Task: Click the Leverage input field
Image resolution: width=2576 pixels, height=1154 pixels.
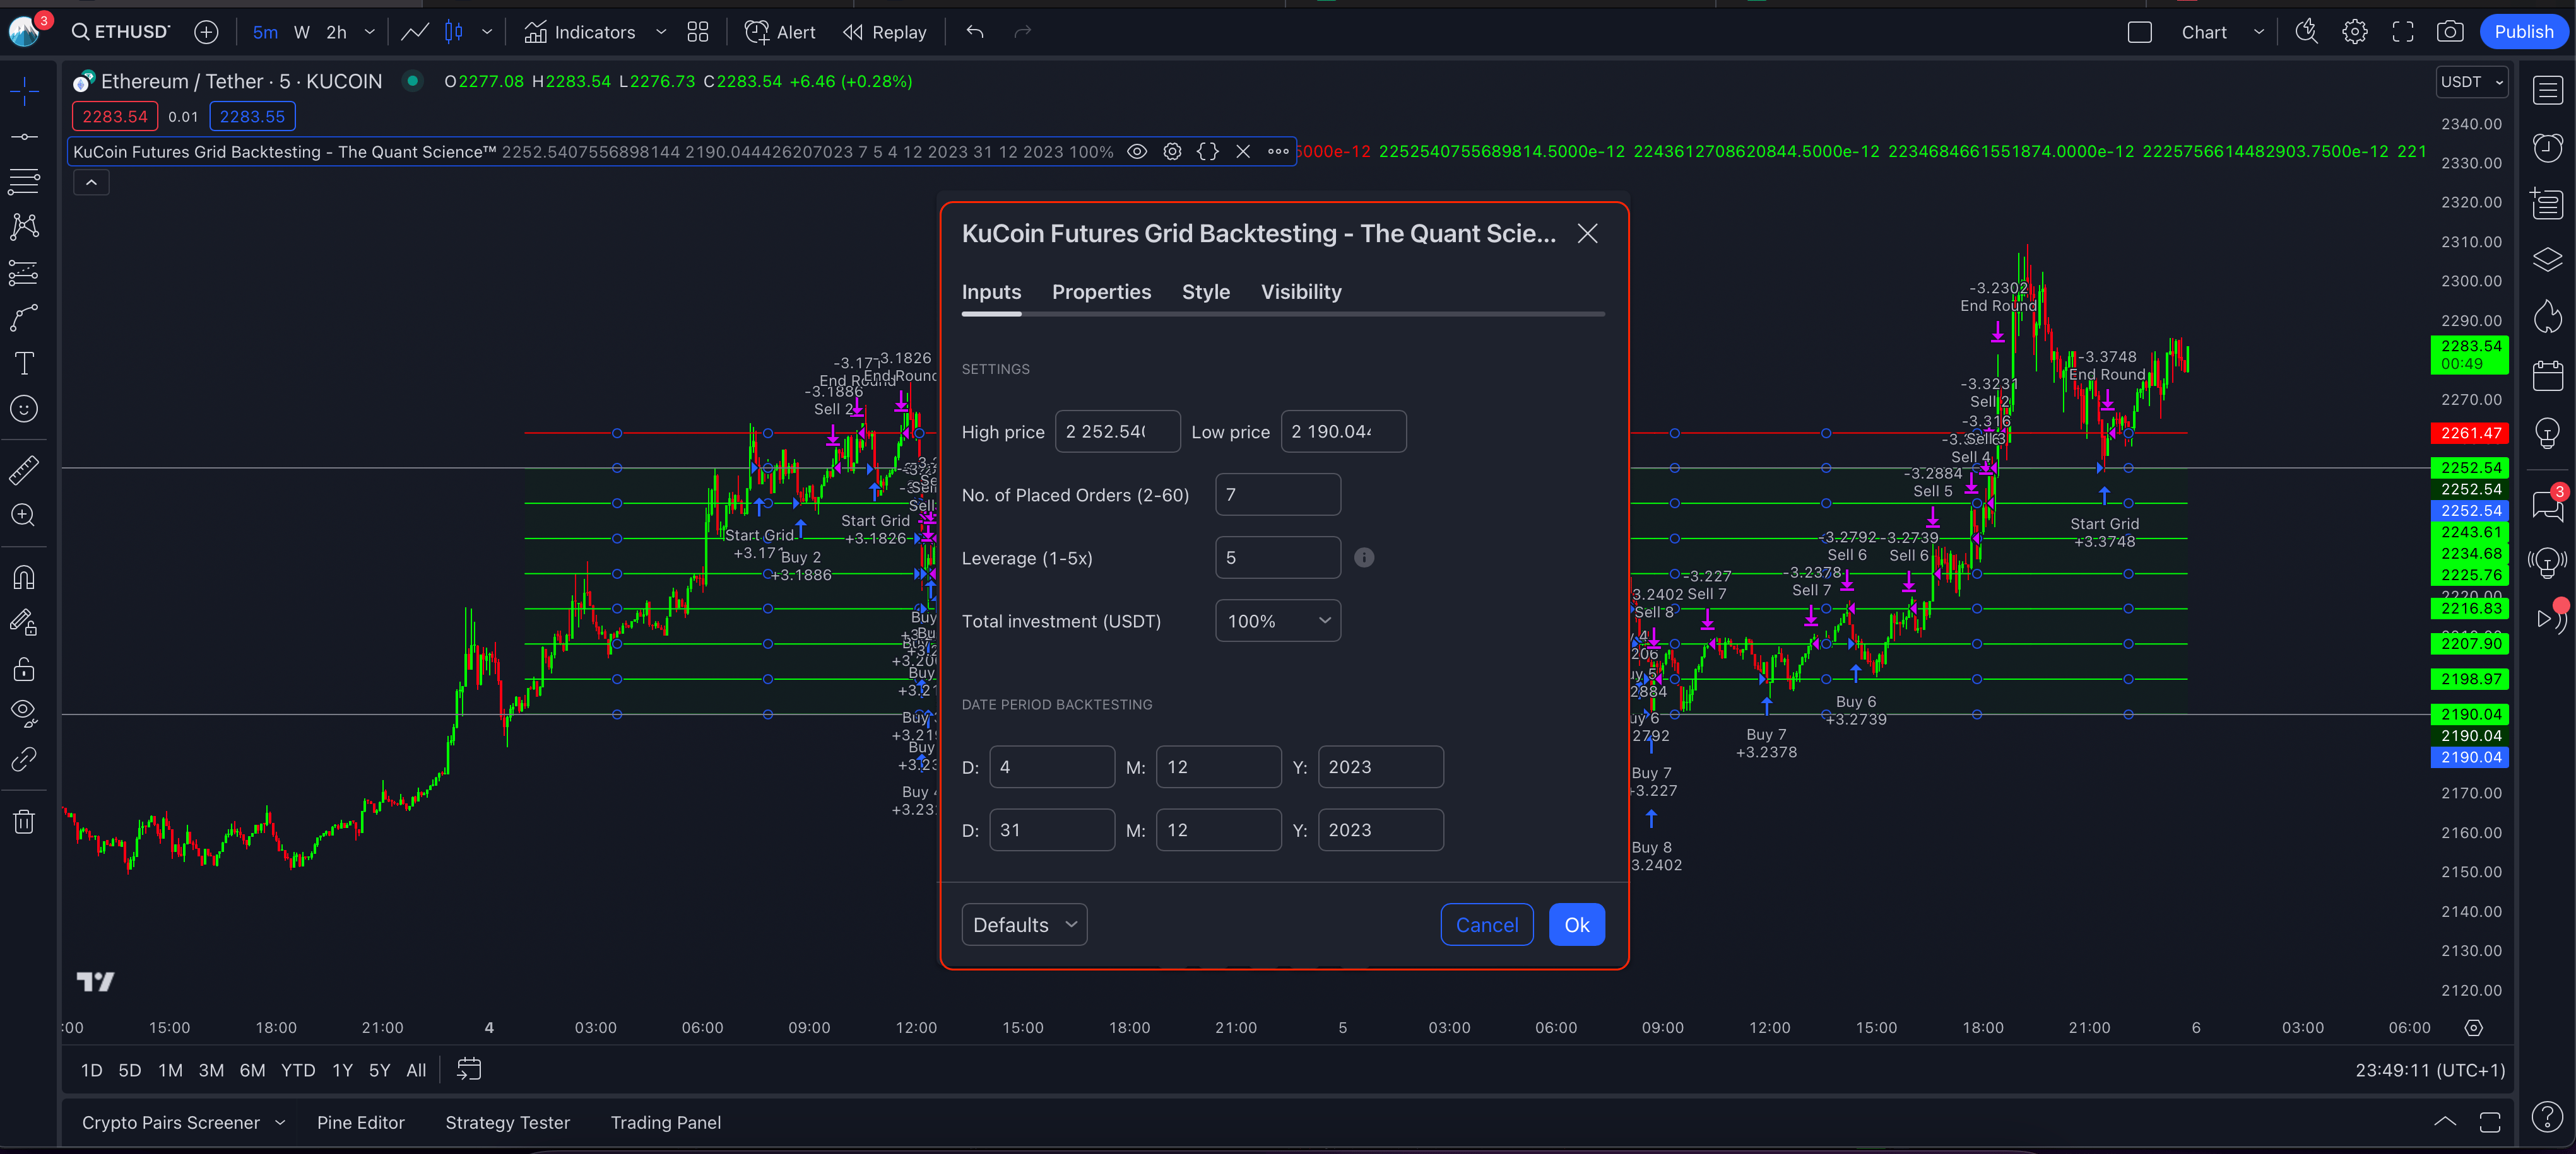Action: (1277, 557)
